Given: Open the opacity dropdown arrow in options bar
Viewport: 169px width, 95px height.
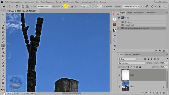Looking at the screenshot, I should [x=69, y=7].
